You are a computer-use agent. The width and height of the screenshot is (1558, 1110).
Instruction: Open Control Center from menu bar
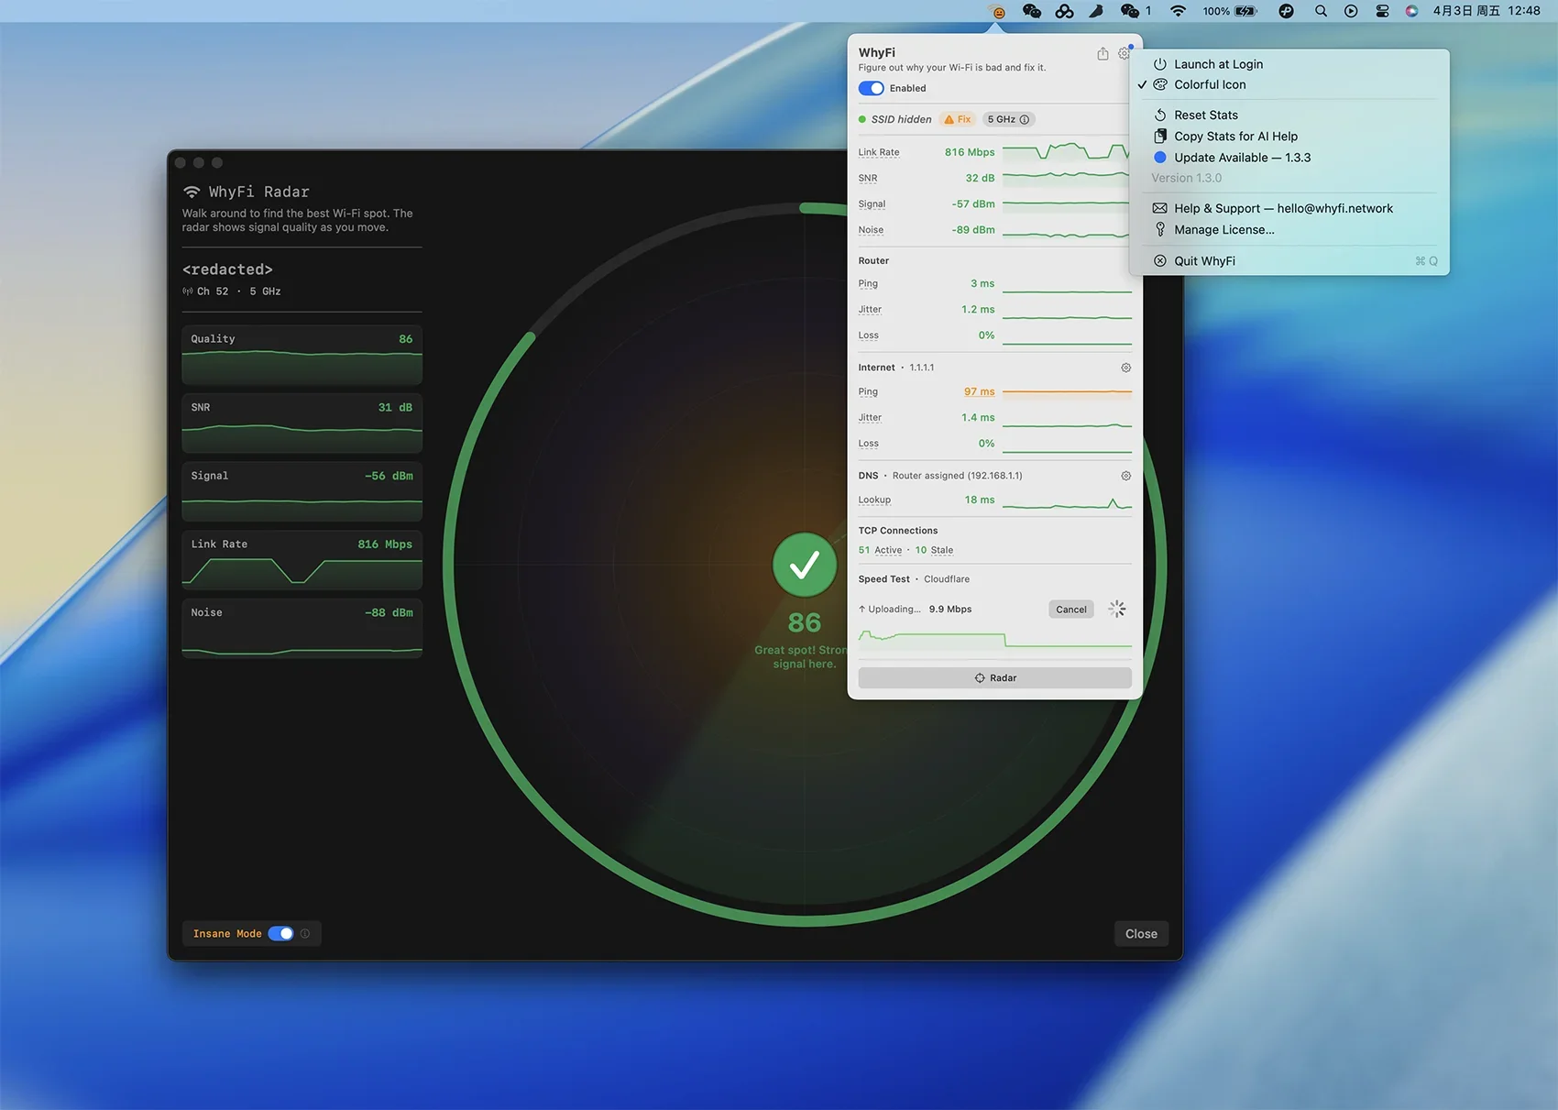pos(1382,11)
